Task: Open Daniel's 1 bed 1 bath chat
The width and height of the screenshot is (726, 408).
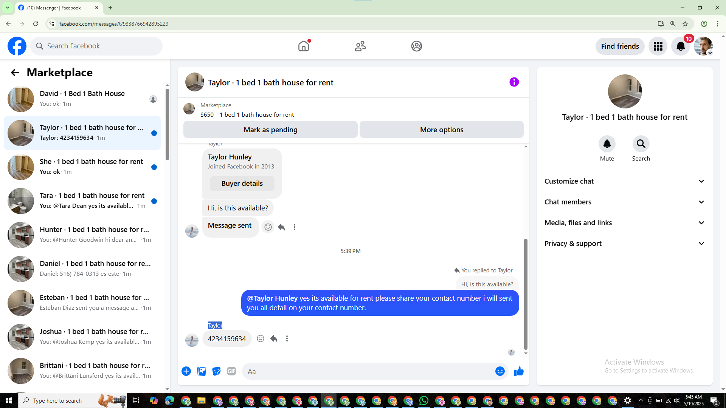Action: point(82,269)
